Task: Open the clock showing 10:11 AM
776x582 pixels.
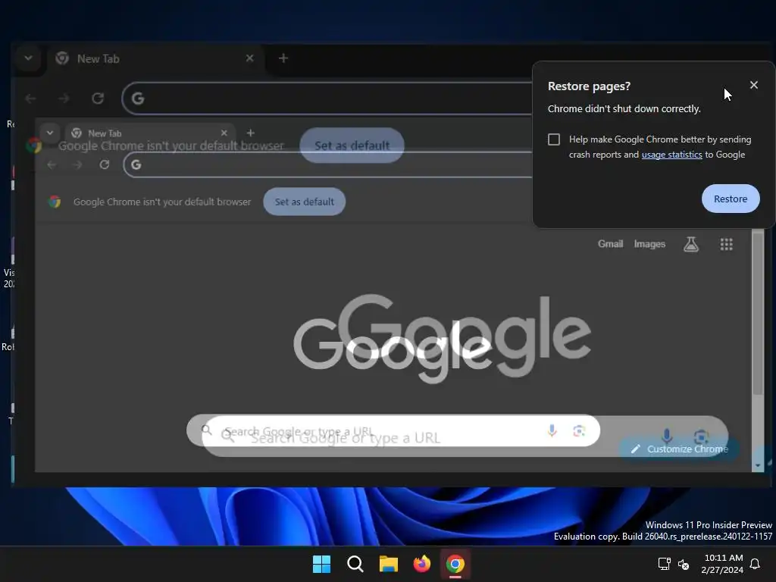Action: pos(722,564)
